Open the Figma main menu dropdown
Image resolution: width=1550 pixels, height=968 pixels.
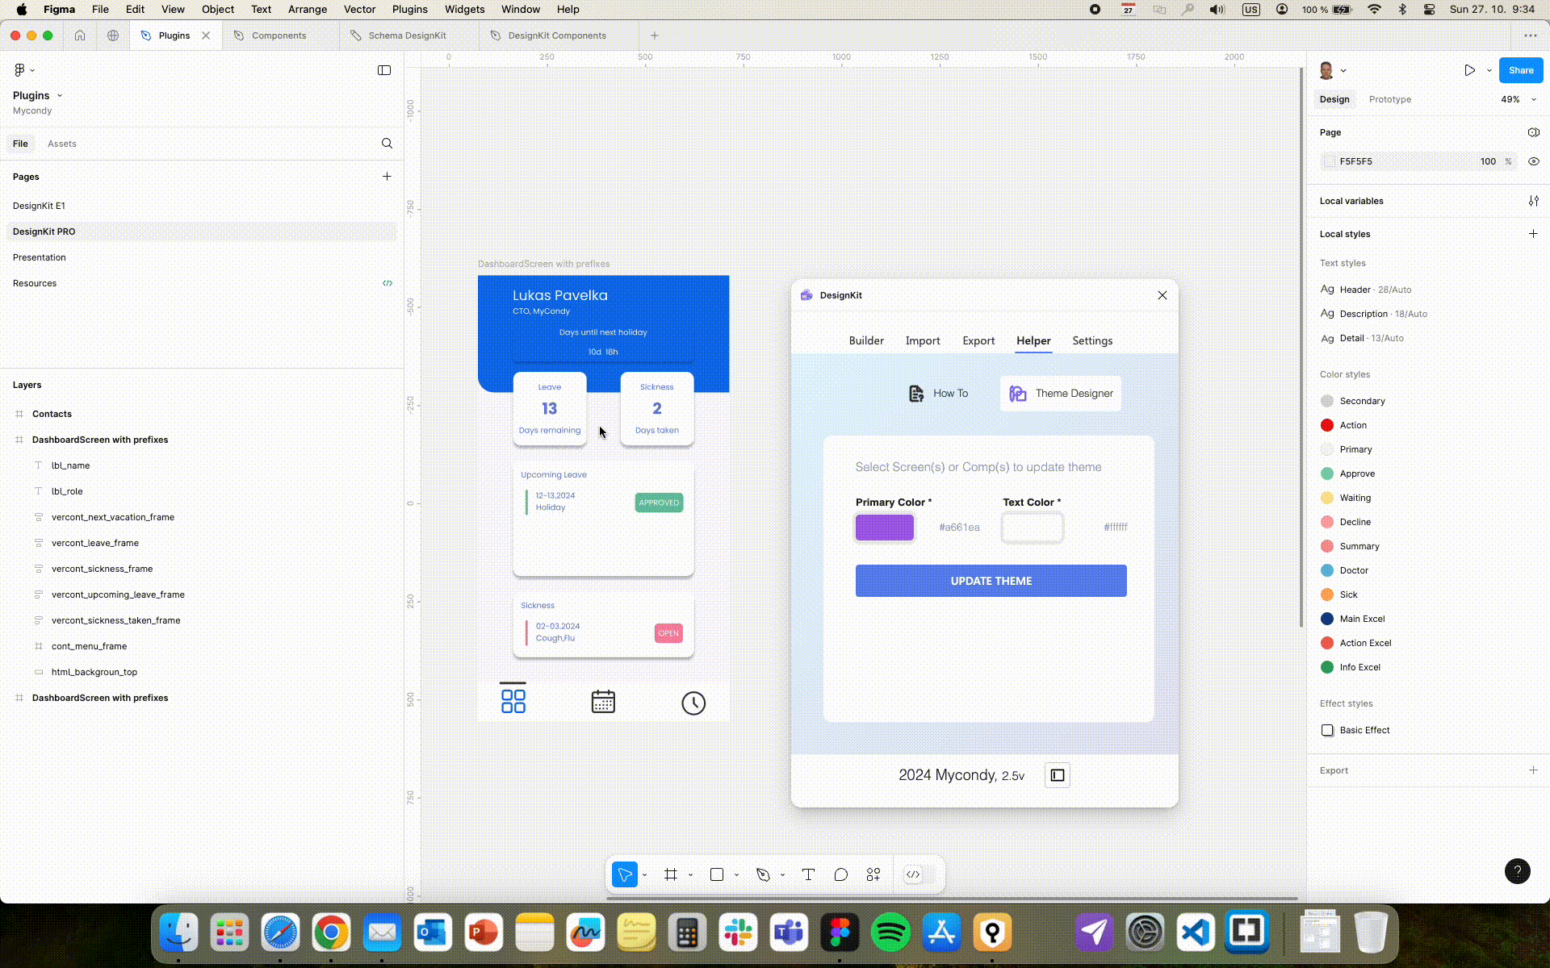pos(23,70)
